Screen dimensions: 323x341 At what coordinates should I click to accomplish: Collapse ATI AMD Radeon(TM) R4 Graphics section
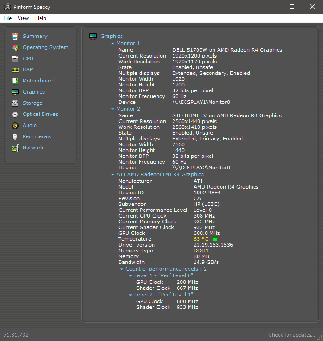pyautogui.click(x=113, y=174)
